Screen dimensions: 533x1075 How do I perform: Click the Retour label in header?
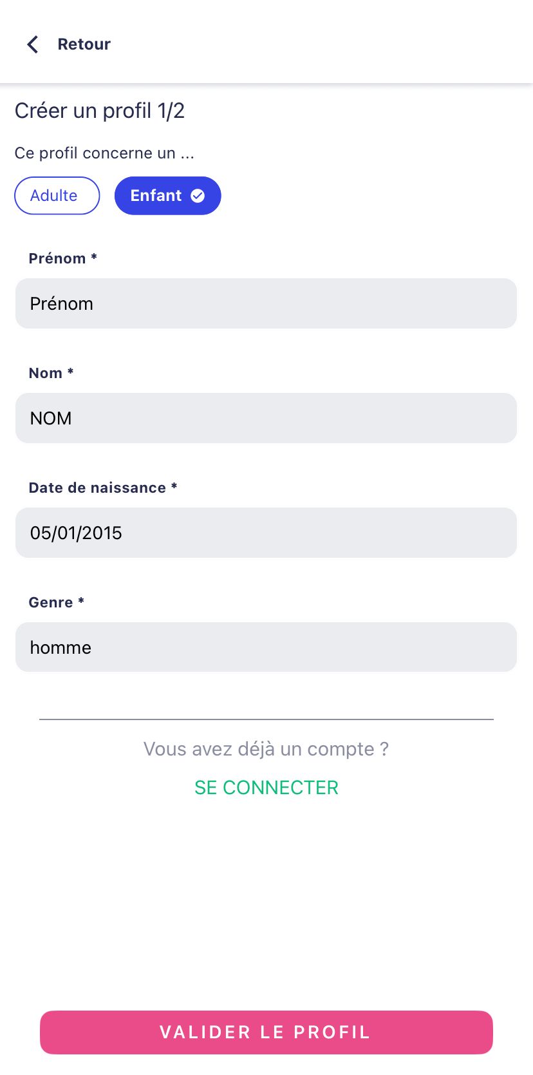coord(84,44)
